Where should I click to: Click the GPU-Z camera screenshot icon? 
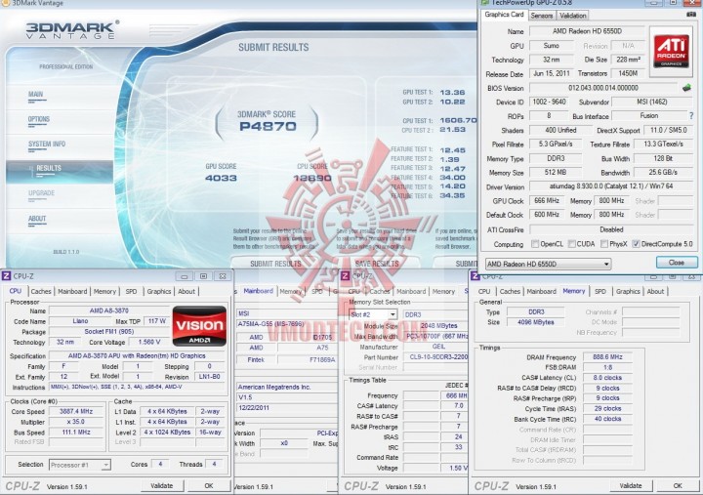[x=691, y=15]
